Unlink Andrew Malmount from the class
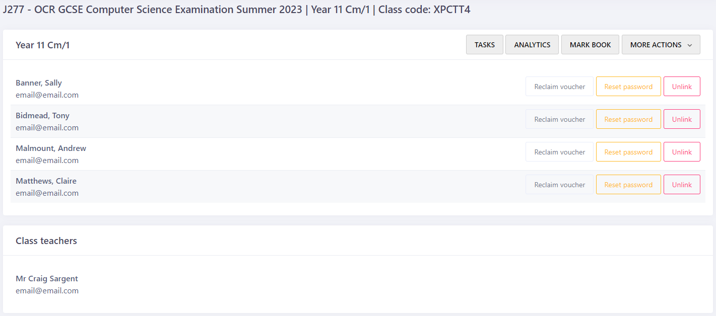Screen dimensions: 716x316 click(x=682, y=152)
